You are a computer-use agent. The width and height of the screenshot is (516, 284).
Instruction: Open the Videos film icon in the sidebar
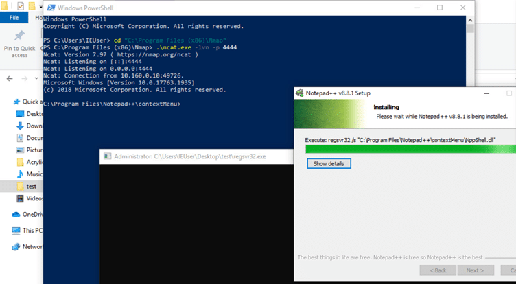[20, 198]
